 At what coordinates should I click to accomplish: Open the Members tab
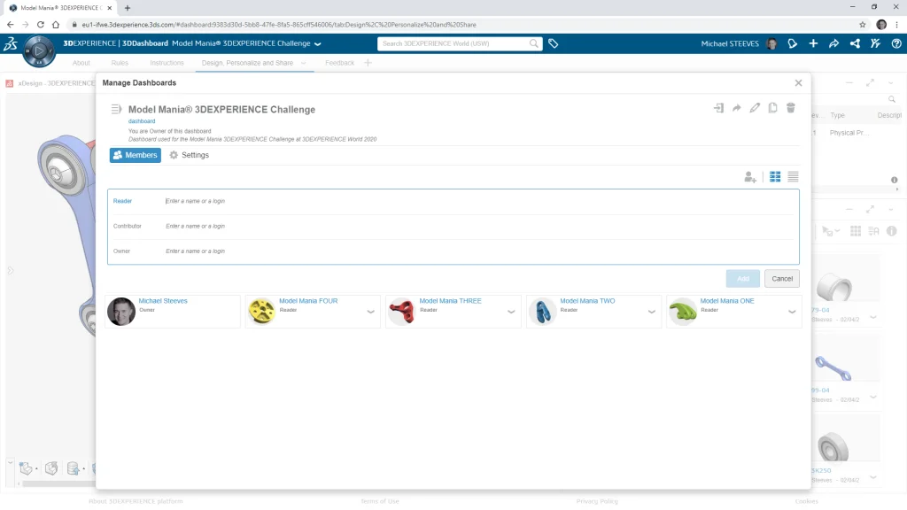coord(136,155)
